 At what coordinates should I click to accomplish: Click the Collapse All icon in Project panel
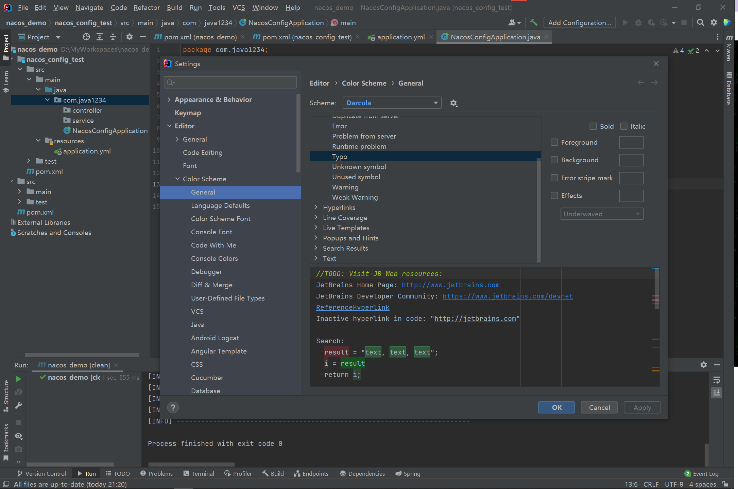(113, 37)
